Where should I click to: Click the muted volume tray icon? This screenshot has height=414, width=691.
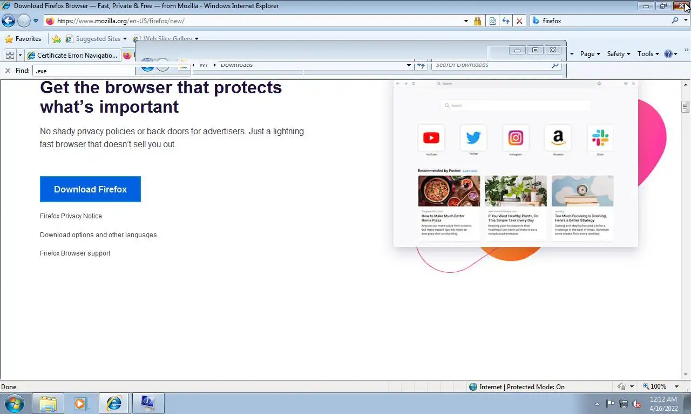coord(636,404)
